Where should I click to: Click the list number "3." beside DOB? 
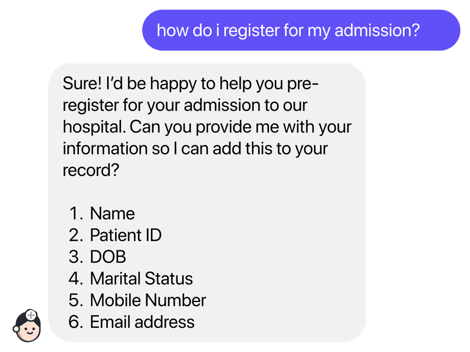point(77,257)
